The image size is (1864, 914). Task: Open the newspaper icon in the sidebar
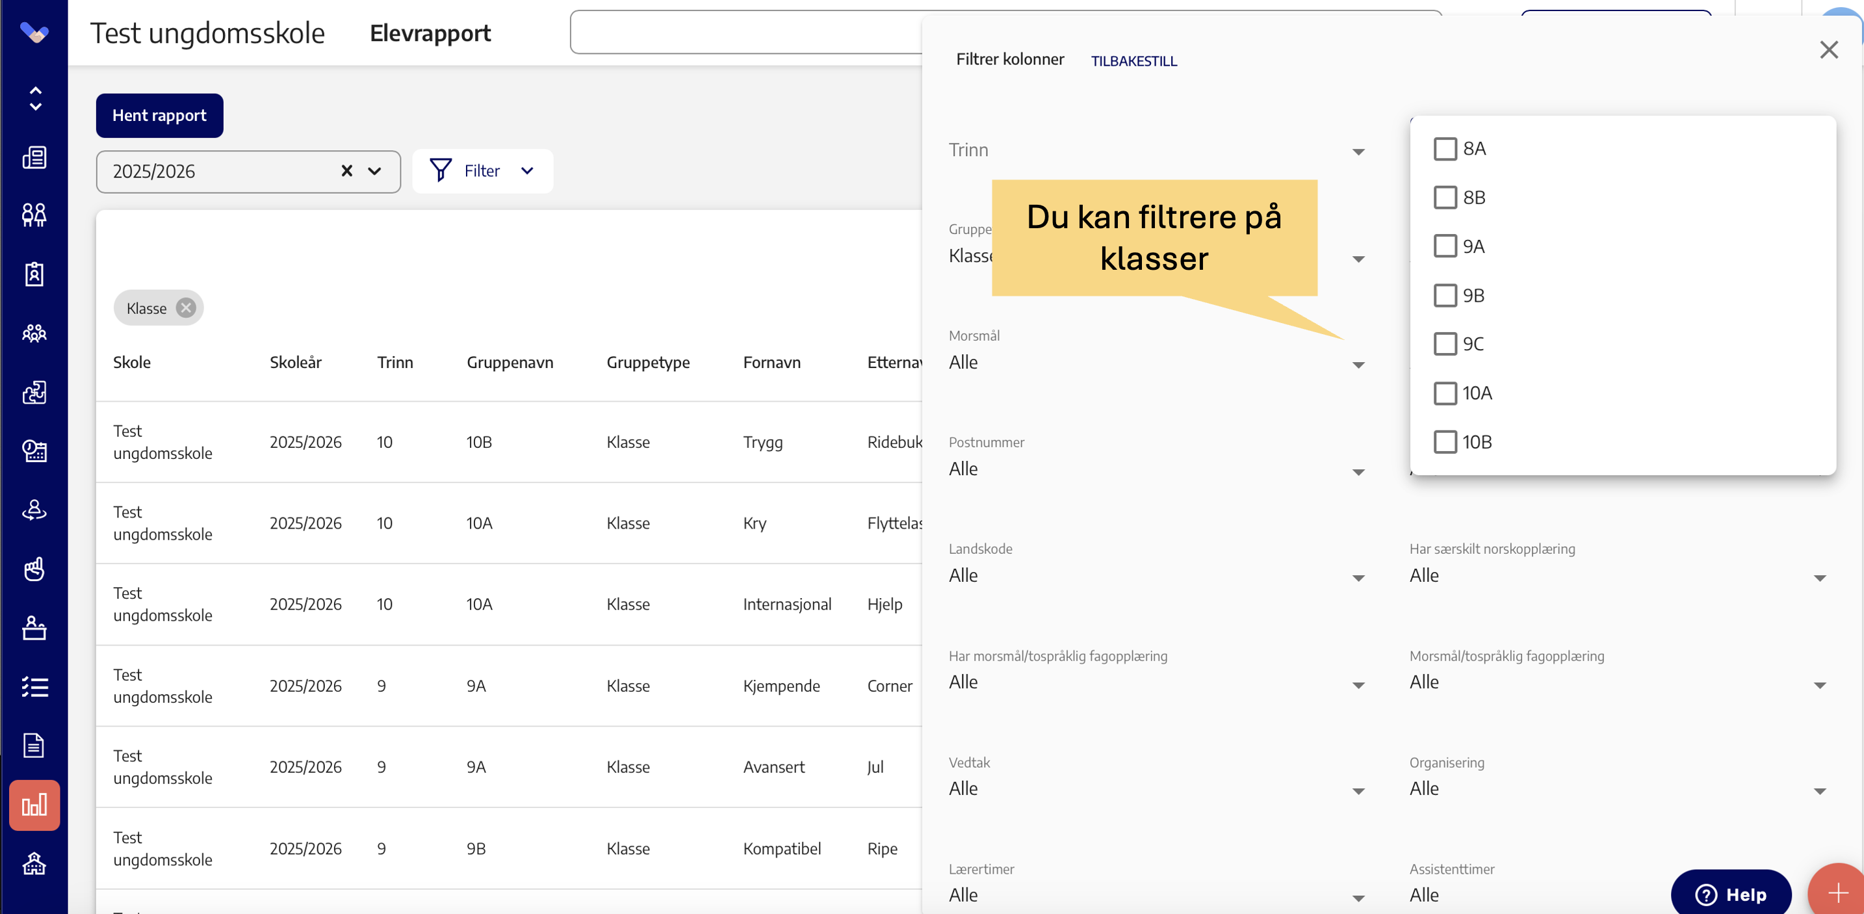(34, 157)
